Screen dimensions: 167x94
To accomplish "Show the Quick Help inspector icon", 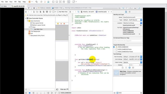I will point(129,12).
